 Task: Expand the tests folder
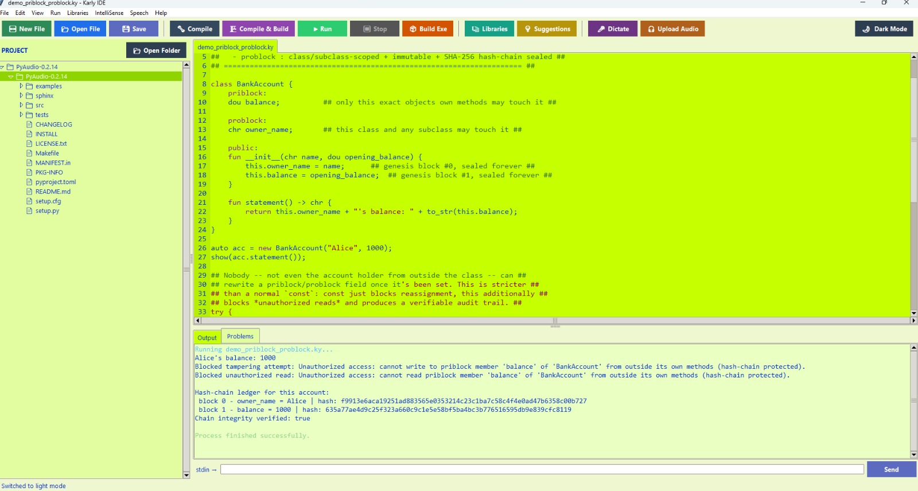[x=21, y=115]
